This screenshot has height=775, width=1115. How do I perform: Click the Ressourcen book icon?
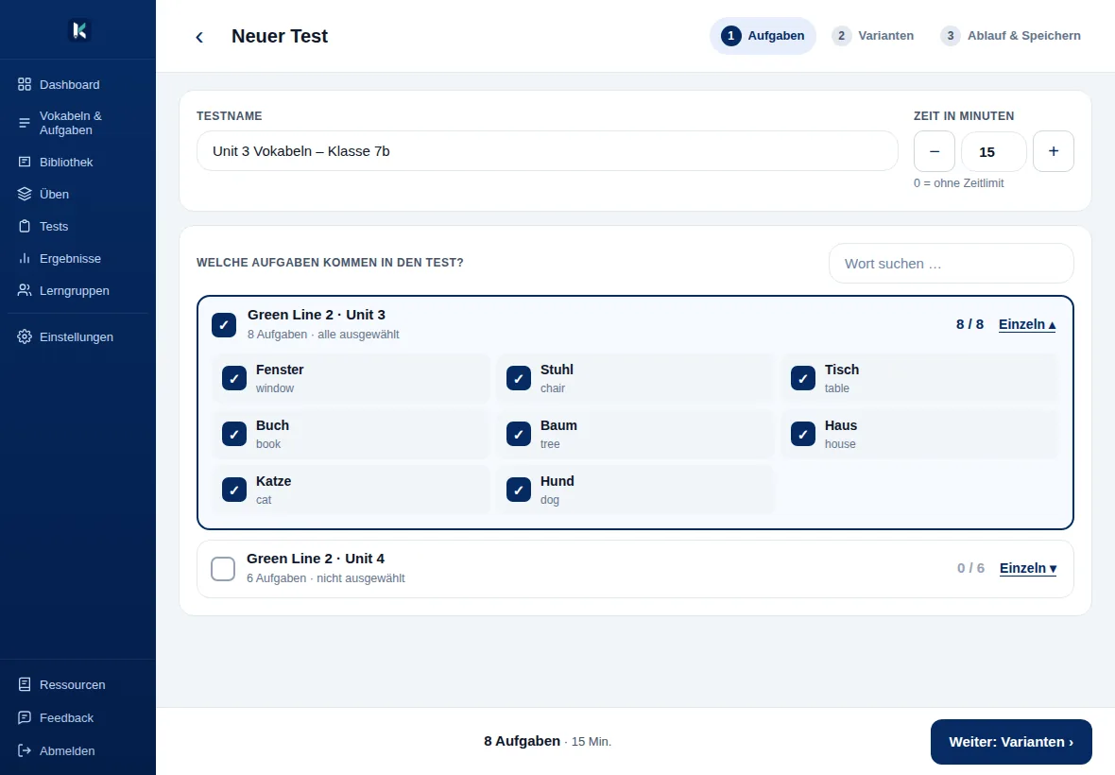25,684
